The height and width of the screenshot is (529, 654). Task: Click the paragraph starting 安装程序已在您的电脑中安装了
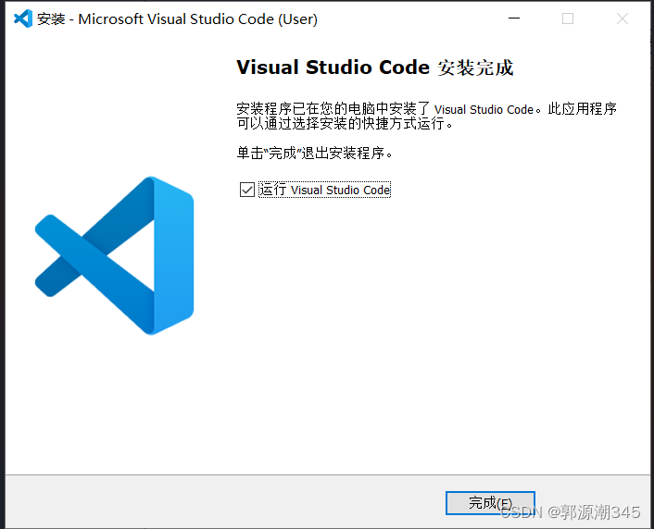[x=426, y=116]
